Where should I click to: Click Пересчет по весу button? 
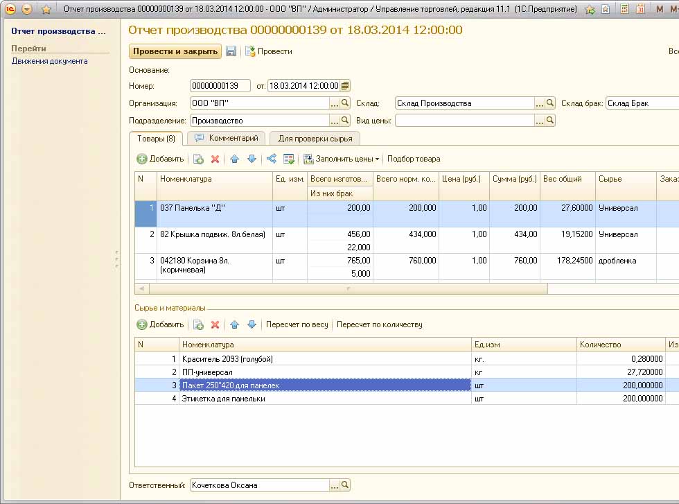(297, 324)
